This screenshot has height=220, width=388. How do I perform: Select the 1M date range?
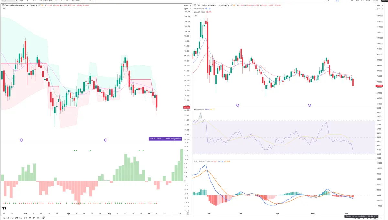tap(12, 218)
